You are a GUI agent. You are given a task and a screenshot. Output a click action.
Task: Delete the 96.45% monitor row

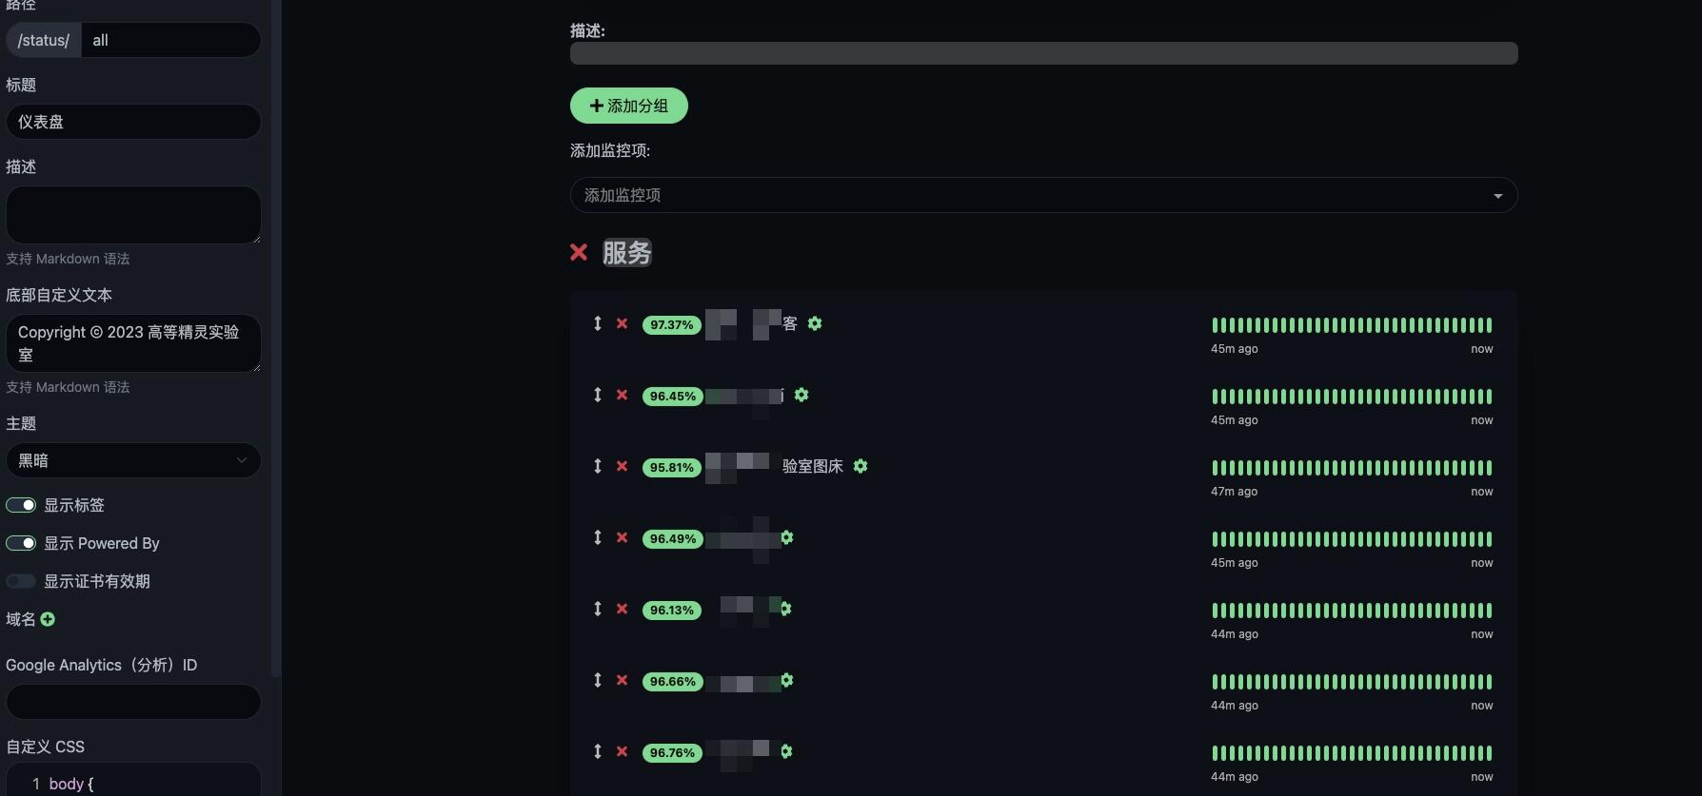[622, 395]
